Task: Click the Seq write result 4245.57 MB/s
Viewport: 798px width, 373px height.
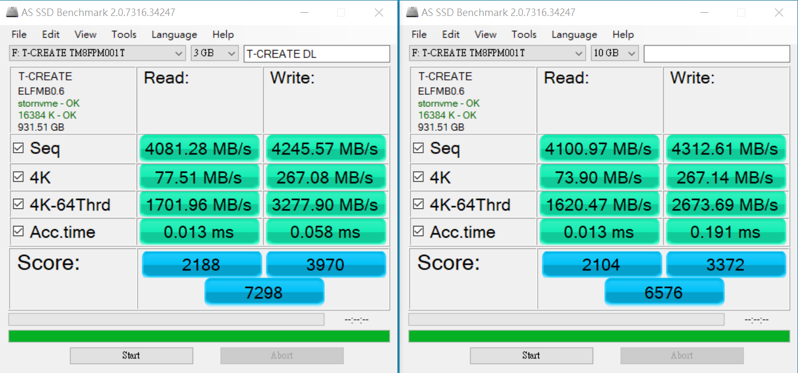Action: coord(326,149)
